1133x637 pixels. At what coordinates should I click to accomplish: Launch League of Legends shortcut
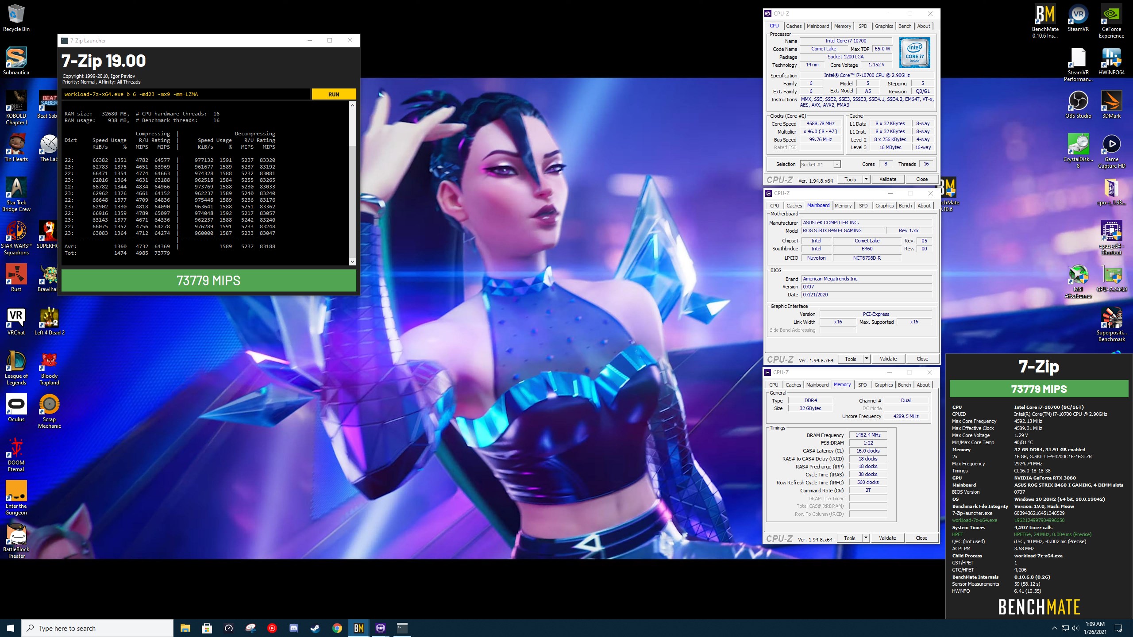[16, 368]
